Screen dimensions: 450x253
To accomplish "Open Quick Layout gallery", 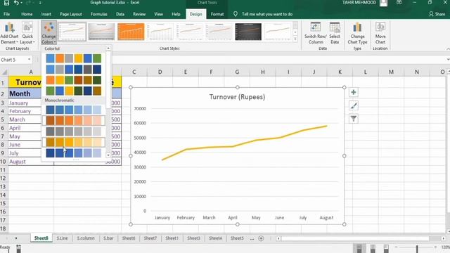I will [x=27, y=33].
